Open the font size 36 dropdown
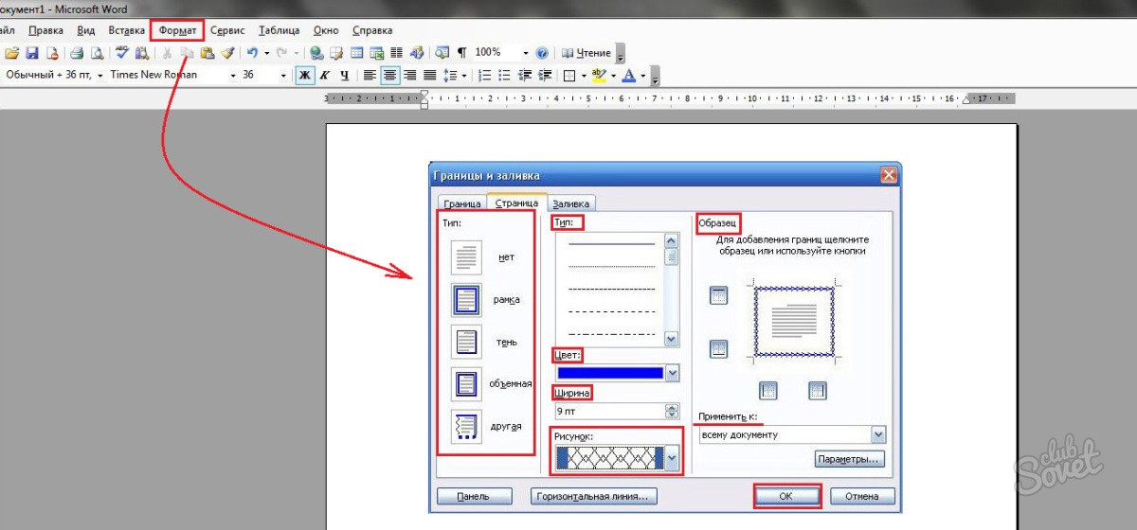1137x530 pixels. 283,75
